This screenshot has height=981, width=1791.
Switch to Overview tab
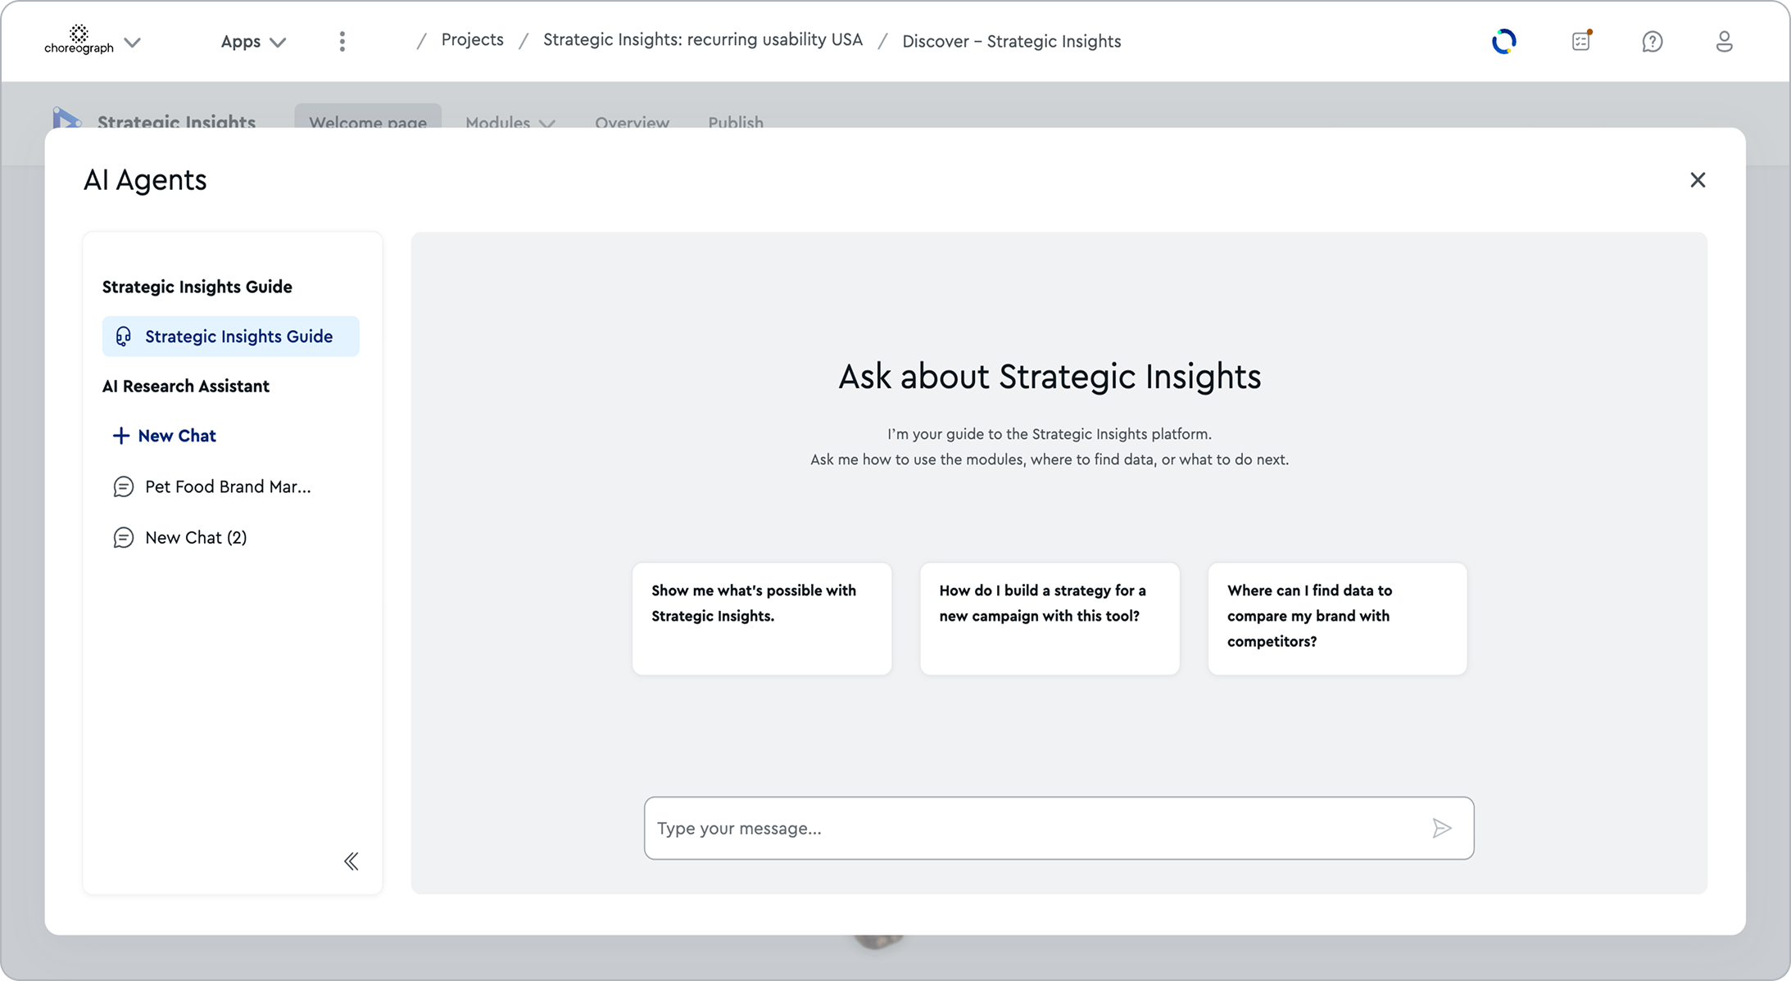click(x=632, y=123)
